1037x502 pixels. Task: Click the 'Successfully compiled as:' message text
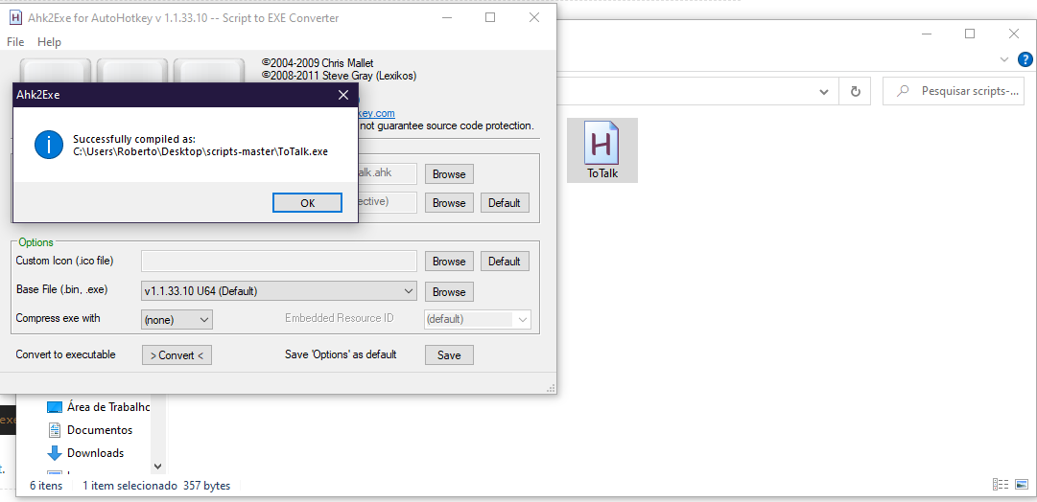pos(134,139)
